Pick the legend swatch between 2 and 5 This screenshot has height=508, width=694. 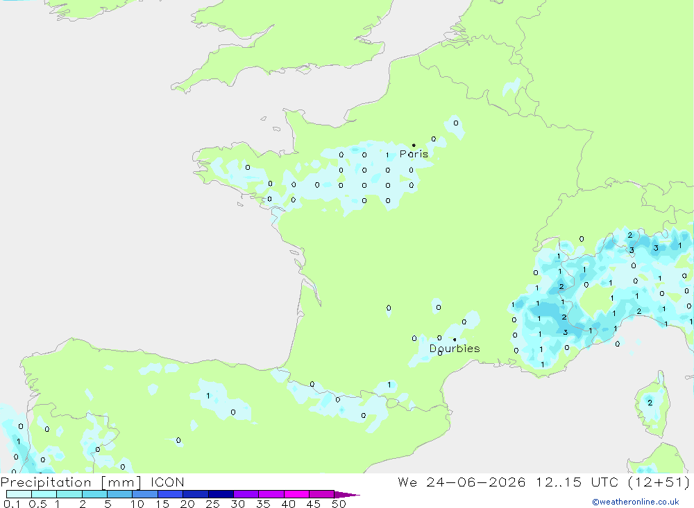(94, 494)
